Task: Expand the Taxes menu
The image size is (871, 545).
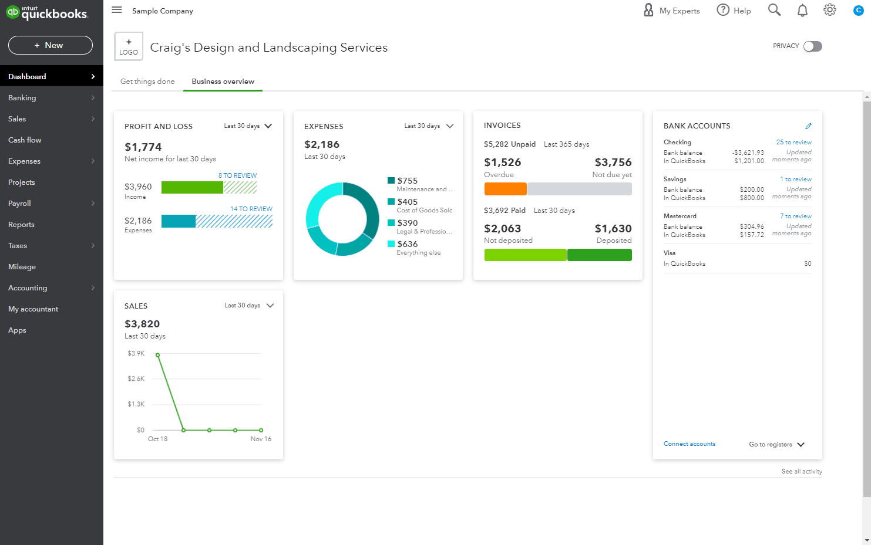Action: pos(52,246)
